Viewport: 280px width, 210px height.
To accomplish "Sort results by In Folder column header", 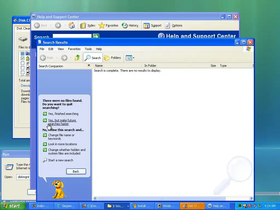I will tap(167, 66).
